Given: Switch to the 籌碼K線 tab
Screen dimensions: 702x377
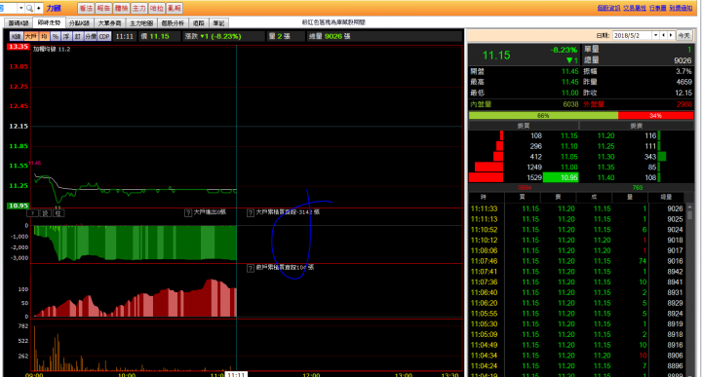Looking at the screenshot, I should coord(19,23).
